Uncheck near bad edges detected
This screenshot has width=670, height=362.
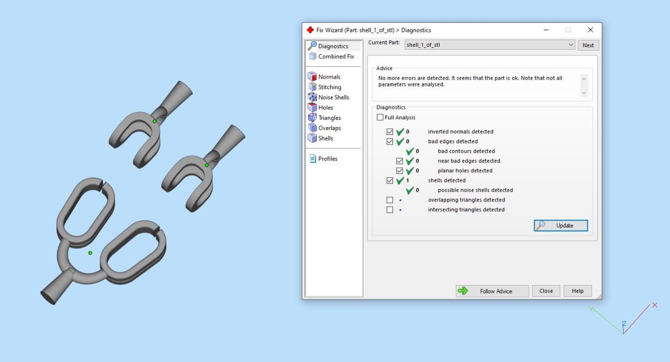point(400,161)
